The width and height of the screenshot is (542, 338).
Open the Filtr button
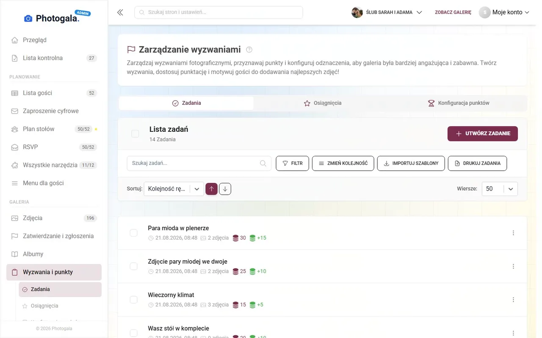(293, 164)
